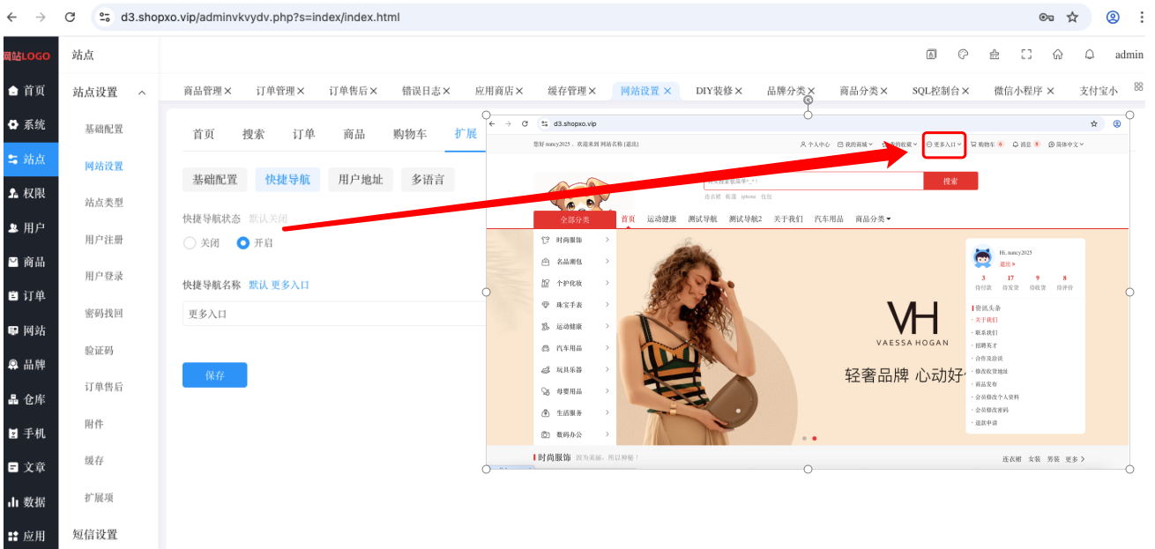Close the 错误日志 page tab with its X
1155x549 pixels.
tap(446, 91)
